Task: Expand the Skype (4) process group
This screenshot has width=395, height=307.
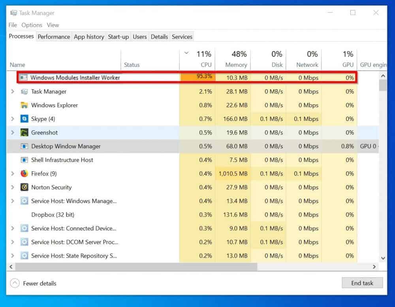Action: click(x=12, y=119)
